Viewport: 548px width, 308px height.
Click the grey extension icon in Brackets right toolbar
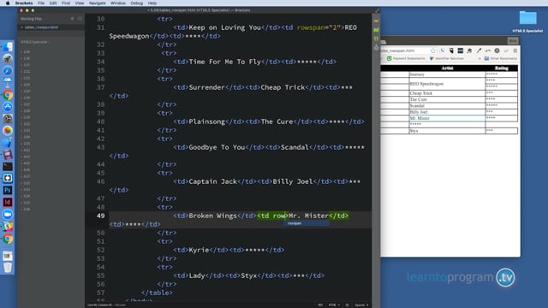coord(376,48)
